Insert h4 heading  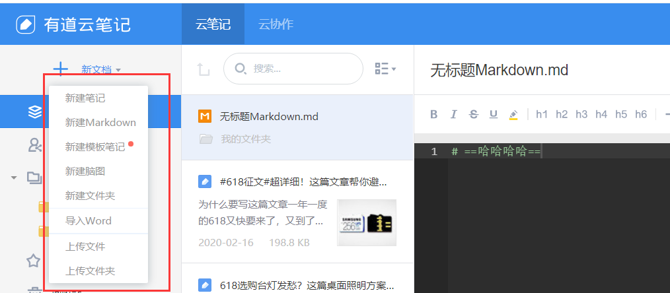601,114
